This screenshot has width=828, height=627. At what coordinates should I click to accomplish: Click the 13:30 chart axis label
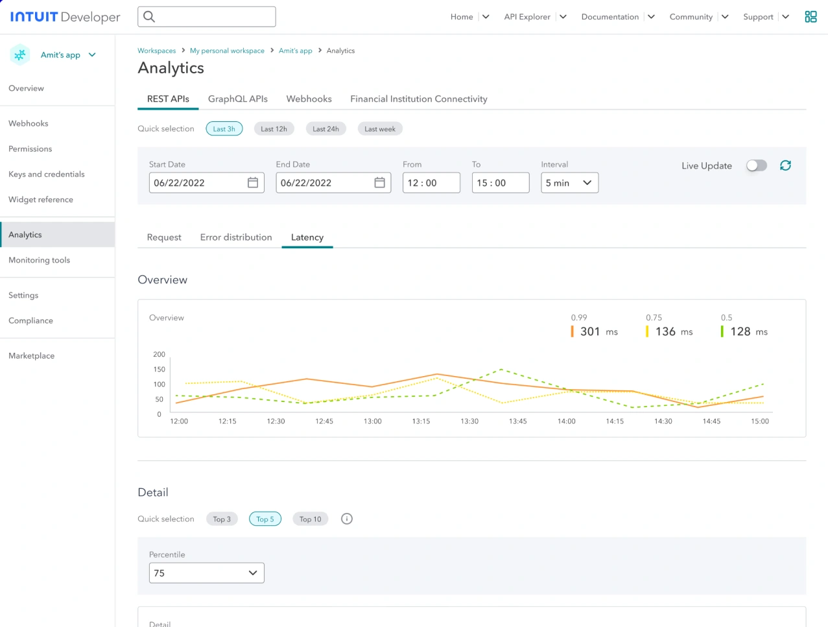point(469,421)
